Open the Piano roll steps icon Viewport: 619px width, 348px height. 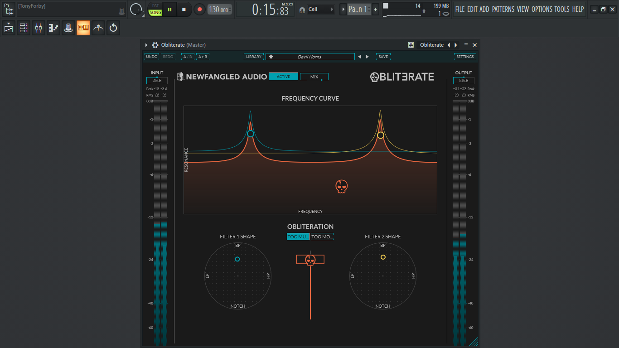tap(53, 28)
